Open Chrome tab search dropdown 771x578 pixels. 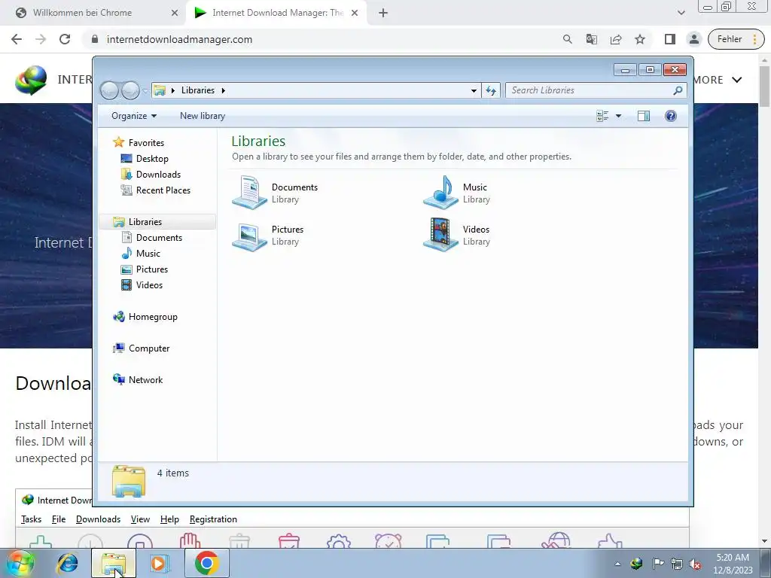coord(681,13)
